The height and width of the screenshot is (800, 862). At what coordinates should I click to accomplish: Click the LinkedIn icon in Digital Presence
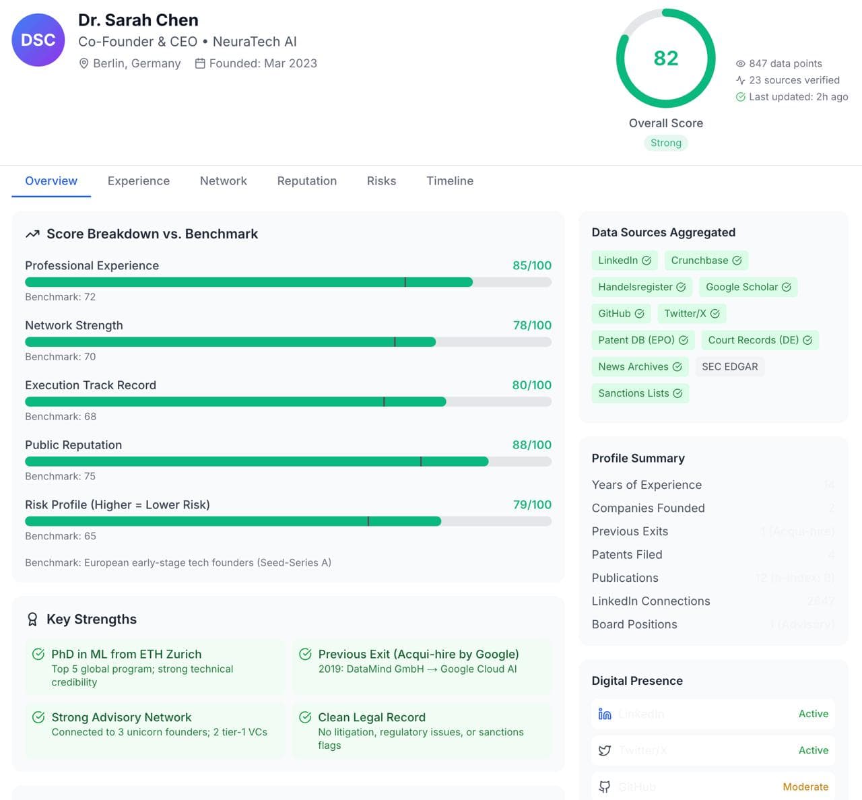(x=603, y=714)
